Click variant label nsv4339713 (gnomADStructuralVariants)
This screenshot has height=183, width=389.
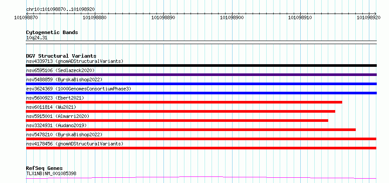click(75, 61)
